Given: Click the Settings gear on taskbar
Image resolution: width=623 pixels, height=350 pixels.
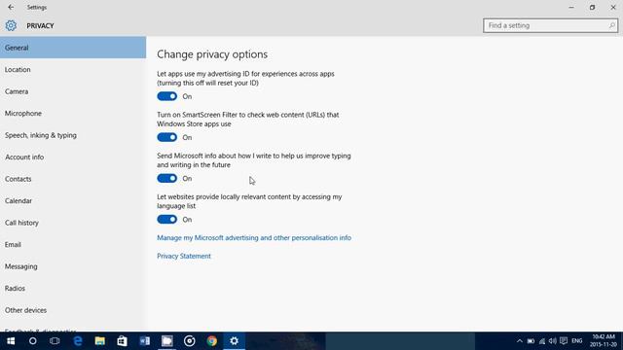Looking at the screenshot, I should tap(234, 341).
